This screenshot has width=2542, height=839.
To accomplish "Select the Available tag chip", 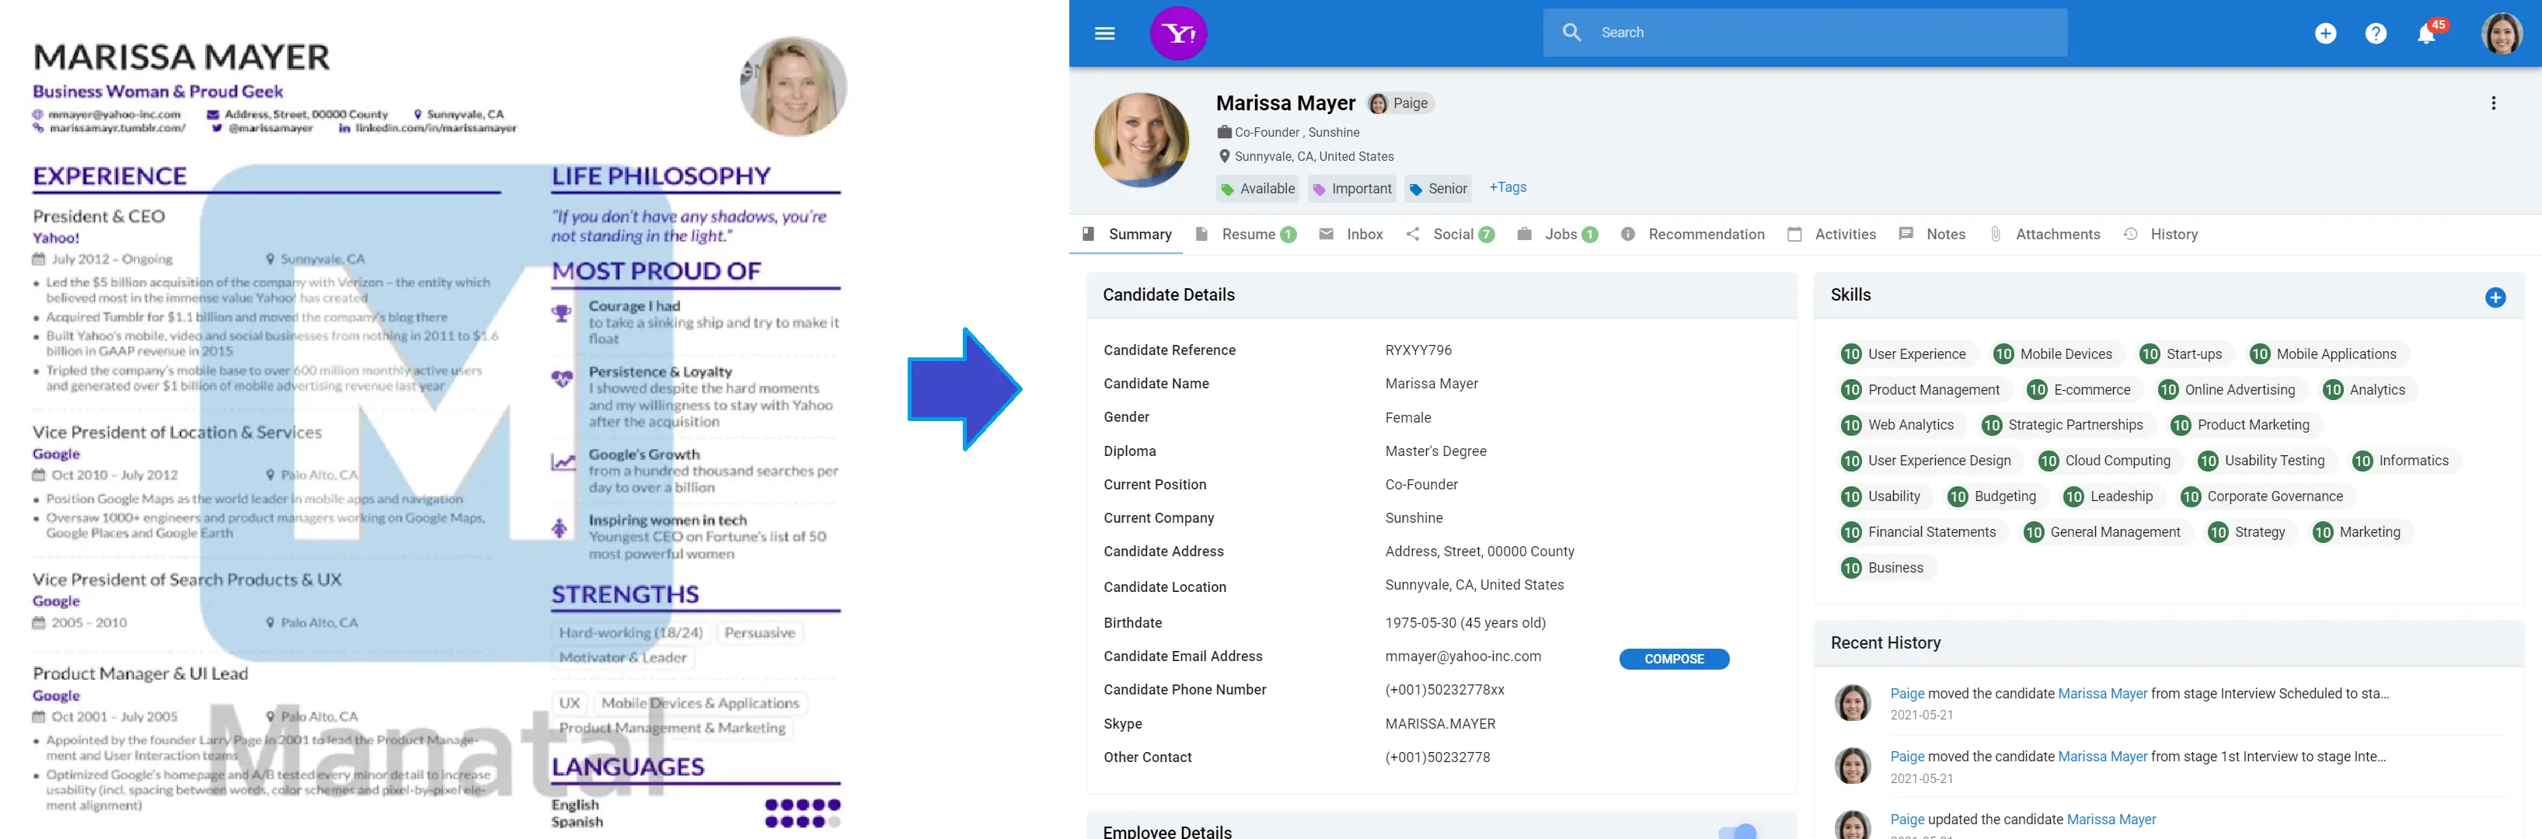I will [1258, 188].
